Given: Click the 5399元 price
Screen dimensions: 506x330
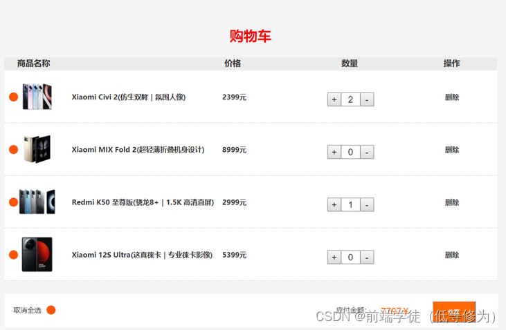Looking at the screenshot, I should 234,255.
